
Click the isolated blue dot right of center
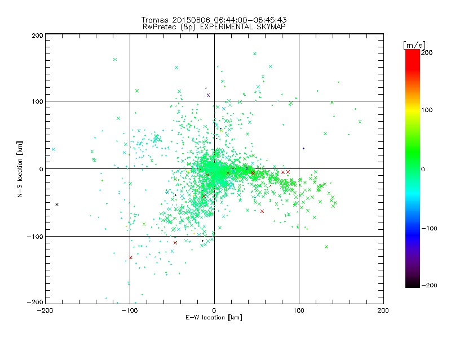pos(303,149)
